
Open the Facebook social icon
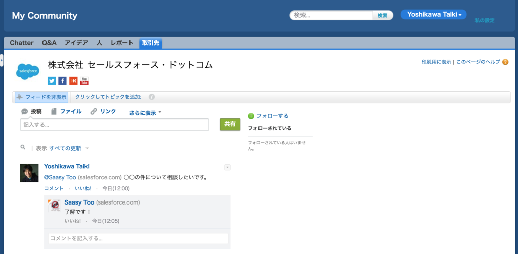[62, 81]
